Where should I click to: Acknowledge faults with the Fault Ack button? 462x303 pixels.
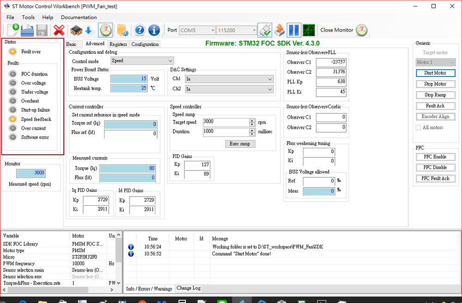[x=436, y=106]
